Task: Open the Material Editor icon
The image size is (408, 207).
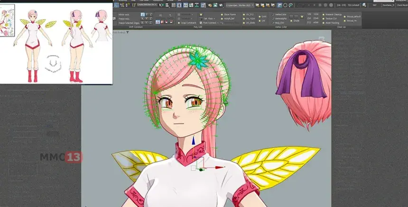Action: tap(203, 5)
